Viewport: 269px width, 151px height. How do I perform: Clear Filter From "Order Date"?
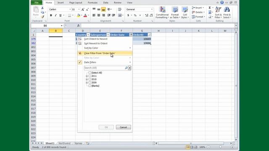(x=105, y=53)
